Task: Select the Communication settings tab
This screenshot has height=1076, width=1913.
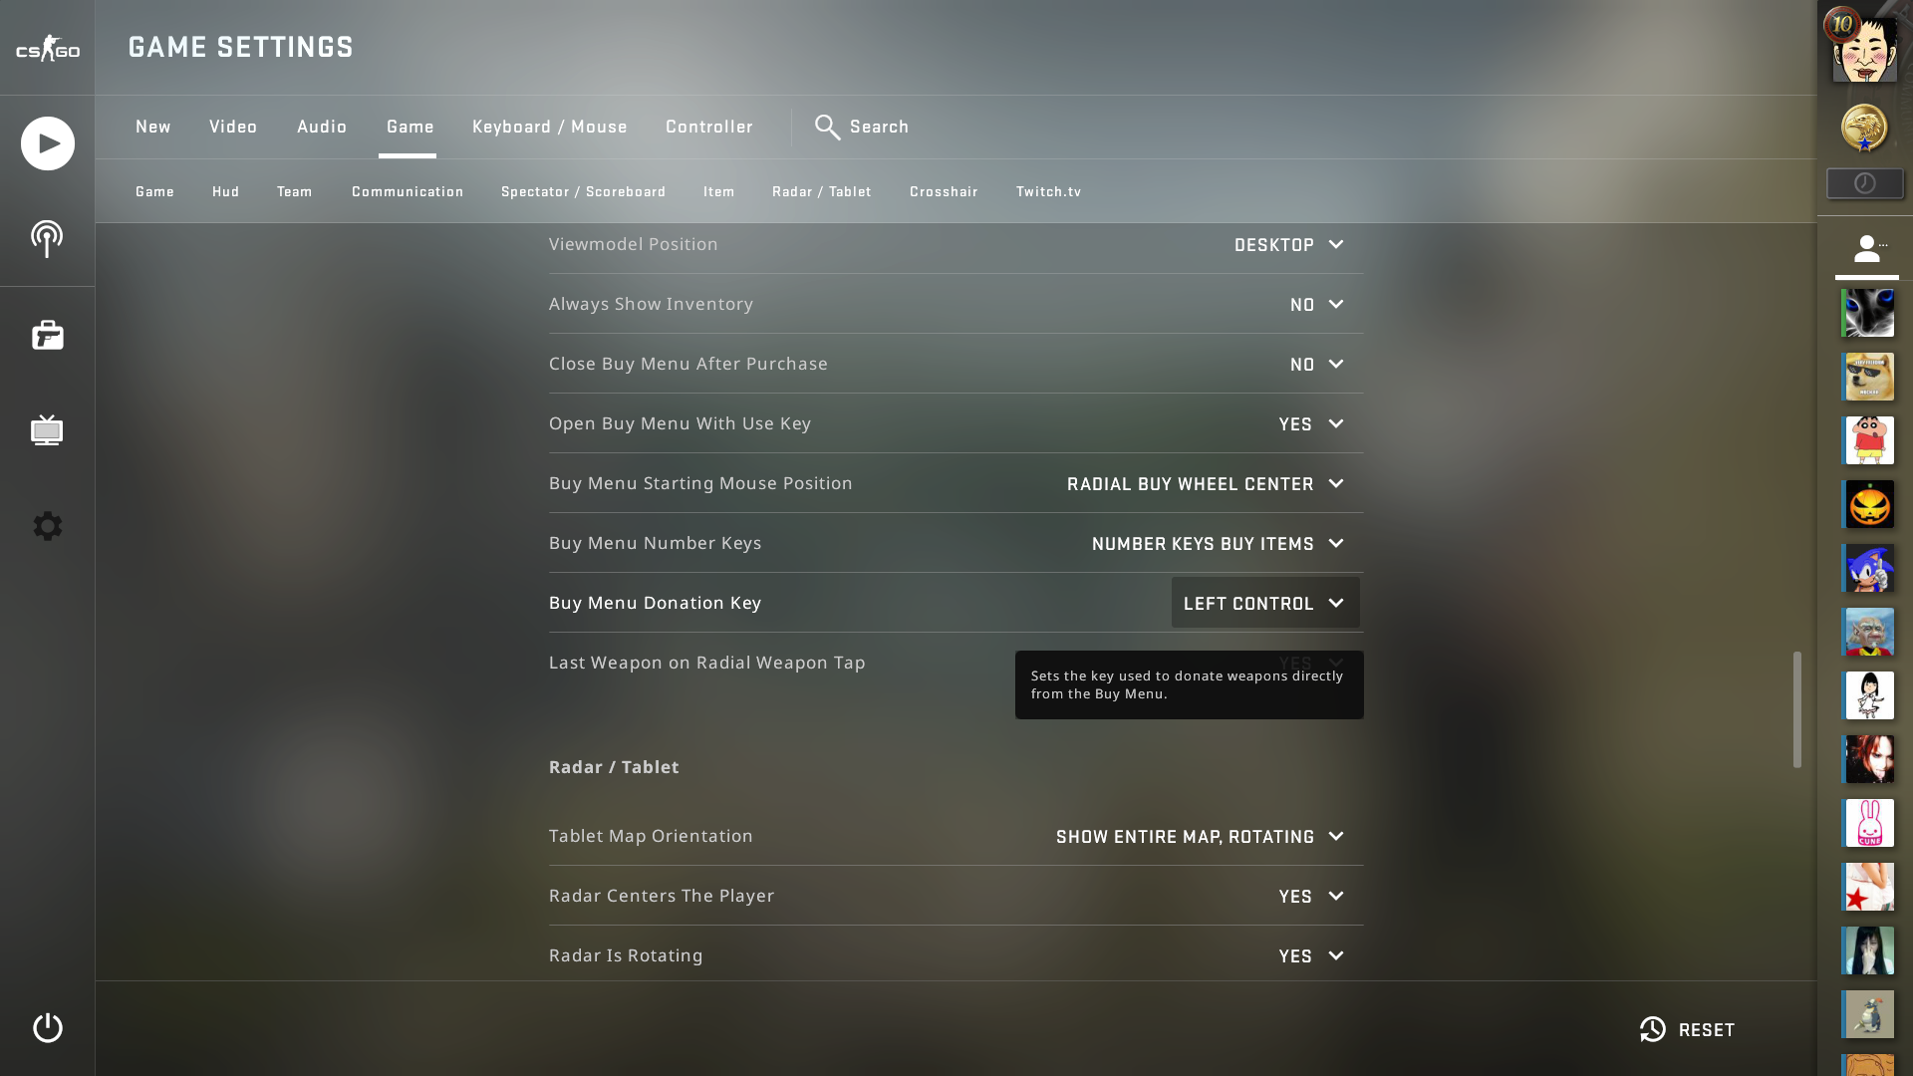Action: coord(408,190)
